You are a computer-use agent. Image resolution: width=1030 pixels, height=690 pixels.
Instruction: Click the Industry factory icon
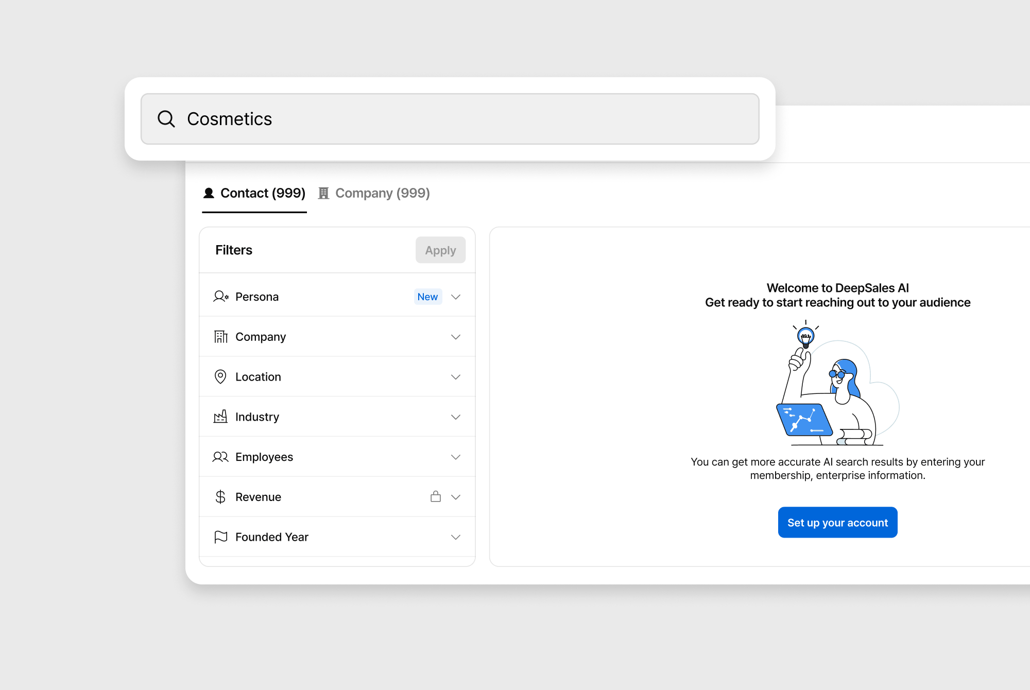(x=220, y=417)
